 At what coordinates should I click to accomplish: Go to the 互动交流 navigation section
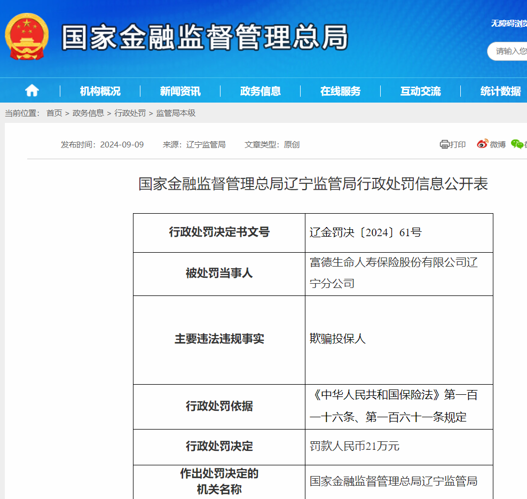(x=421, y=91)
